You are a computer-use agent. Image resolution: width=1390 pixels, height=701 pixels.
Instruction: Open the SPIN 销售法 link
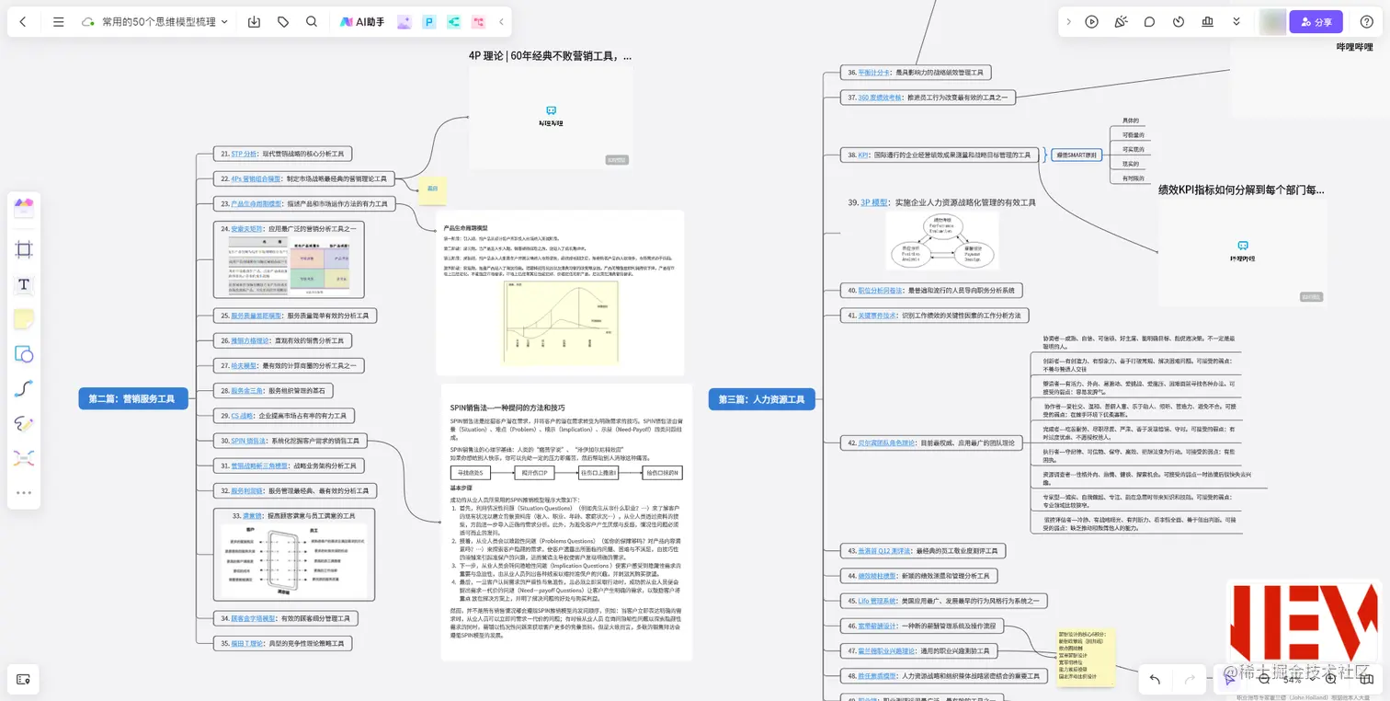[248, 441]
